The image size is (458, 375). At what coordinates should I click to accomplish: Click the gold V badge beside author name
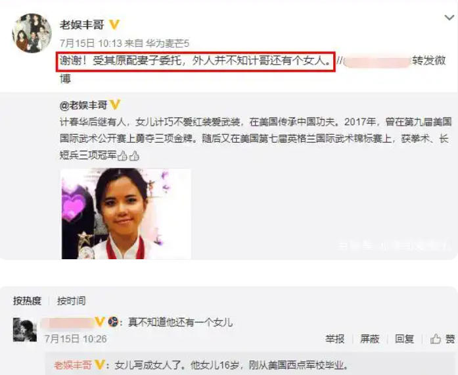(114, 24)
